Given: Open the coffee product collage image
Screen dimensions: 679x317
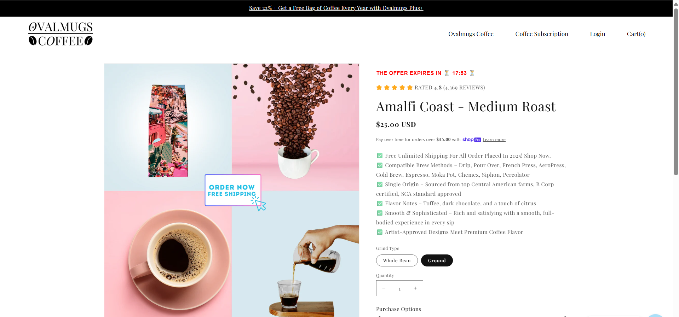Looking at the screenshot, I should pyautogui.click(x=231, y=190).
